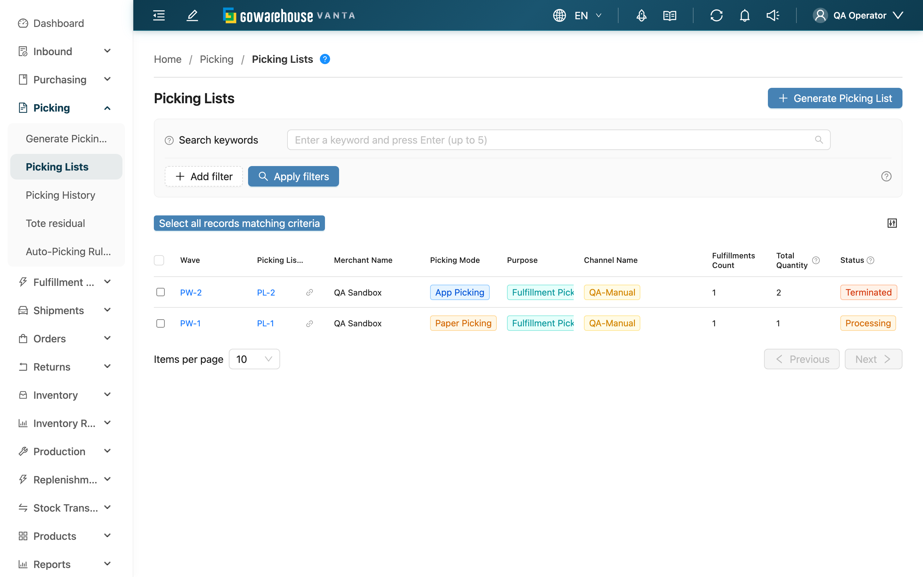Open the gowarehouse logo home
Screen dimensions: 923x577
[x=289, y=16]
